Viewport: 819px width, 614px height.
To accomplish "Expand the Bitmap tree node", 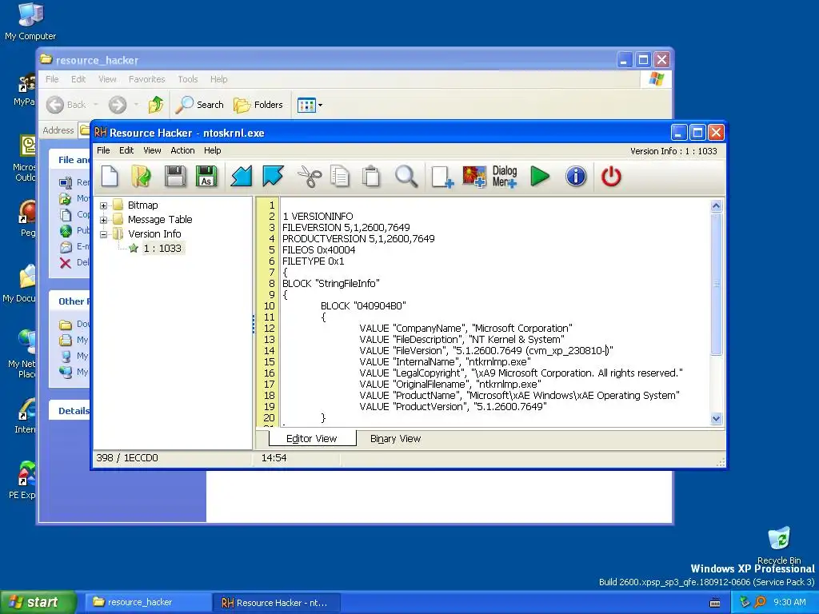I will click(x=103, y=205).
